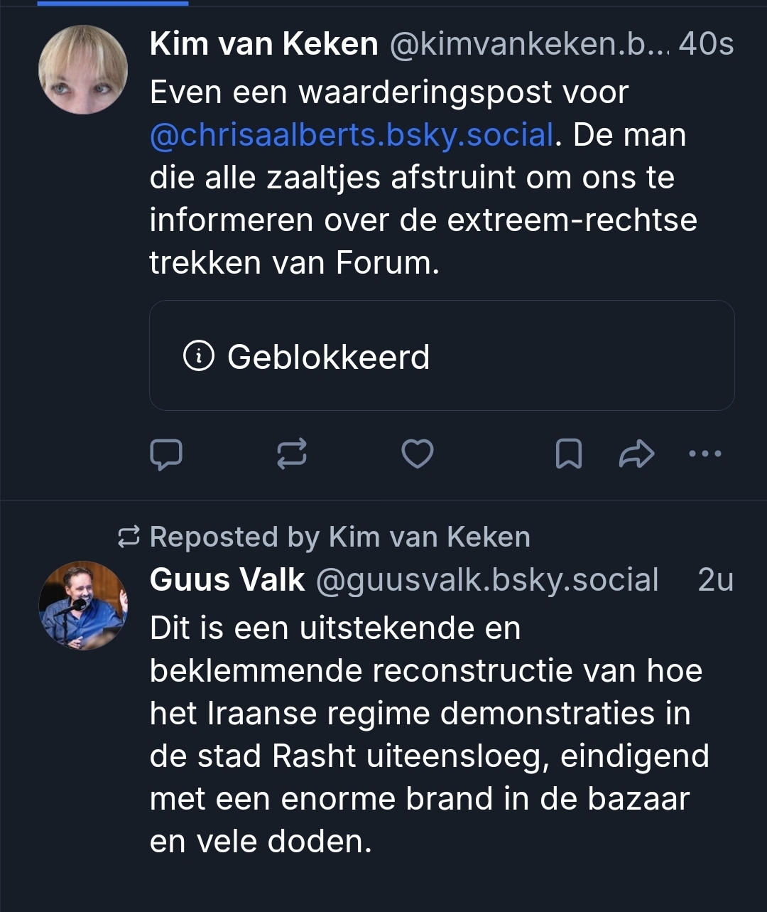Bookmark Kim van Keken's post
767x912 pixels.
[568, 454]
